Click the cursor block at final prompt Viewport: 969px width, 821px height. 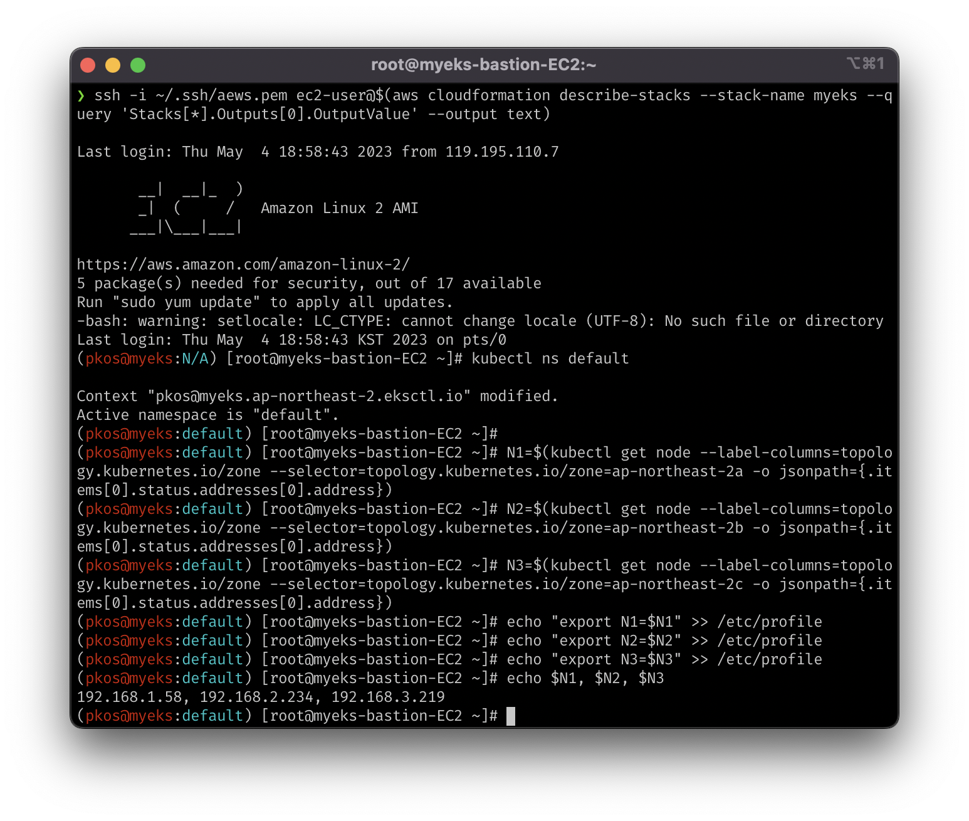click(511, 716)
